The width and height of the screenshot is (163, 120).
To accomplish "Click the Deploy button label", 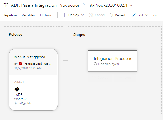I will [x=74, y=15].
